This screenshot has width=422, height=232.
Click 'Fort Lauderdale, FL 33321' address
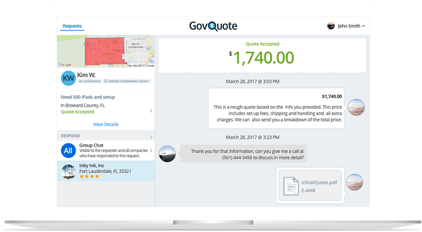point(105,172)
